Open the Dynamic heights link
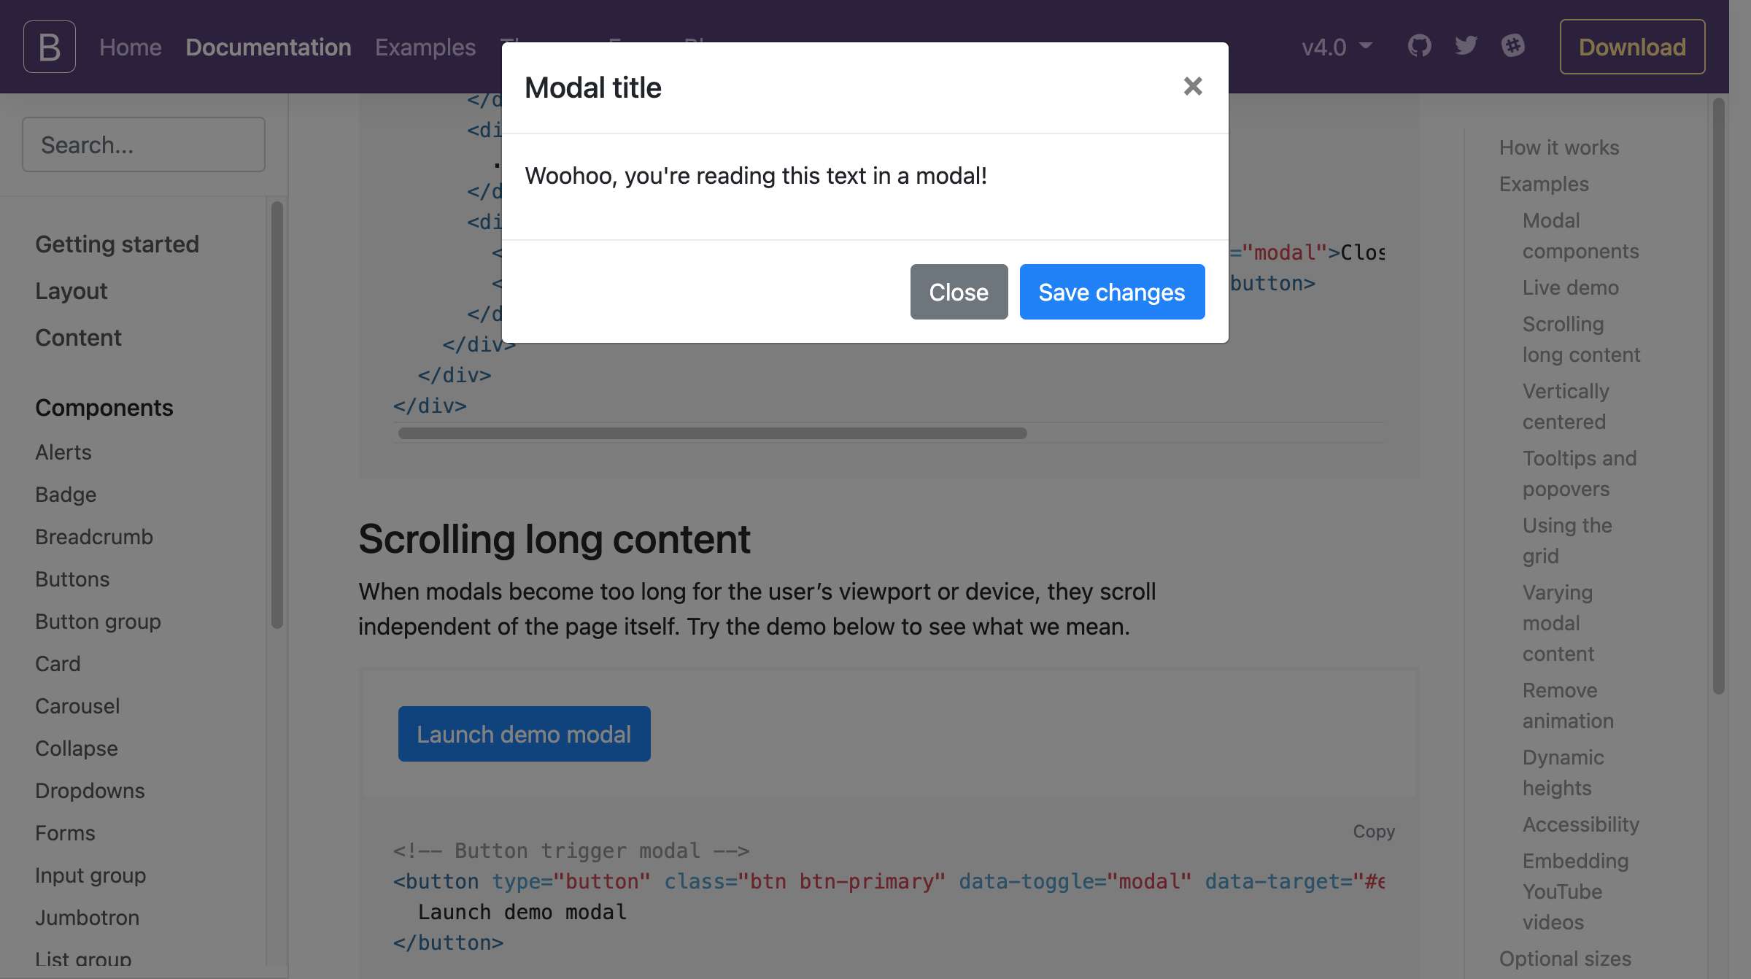Viewport: 1751px width, 979px height. [1563, 773]
